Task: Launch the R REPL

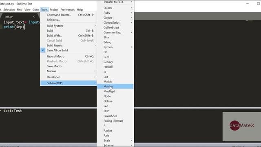Action: click(x=115, y=126)
